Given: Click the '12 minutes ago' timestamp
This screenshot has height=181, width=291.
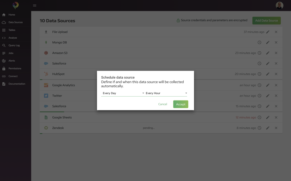Looking at the screenshot, I should tap(246, 117).
